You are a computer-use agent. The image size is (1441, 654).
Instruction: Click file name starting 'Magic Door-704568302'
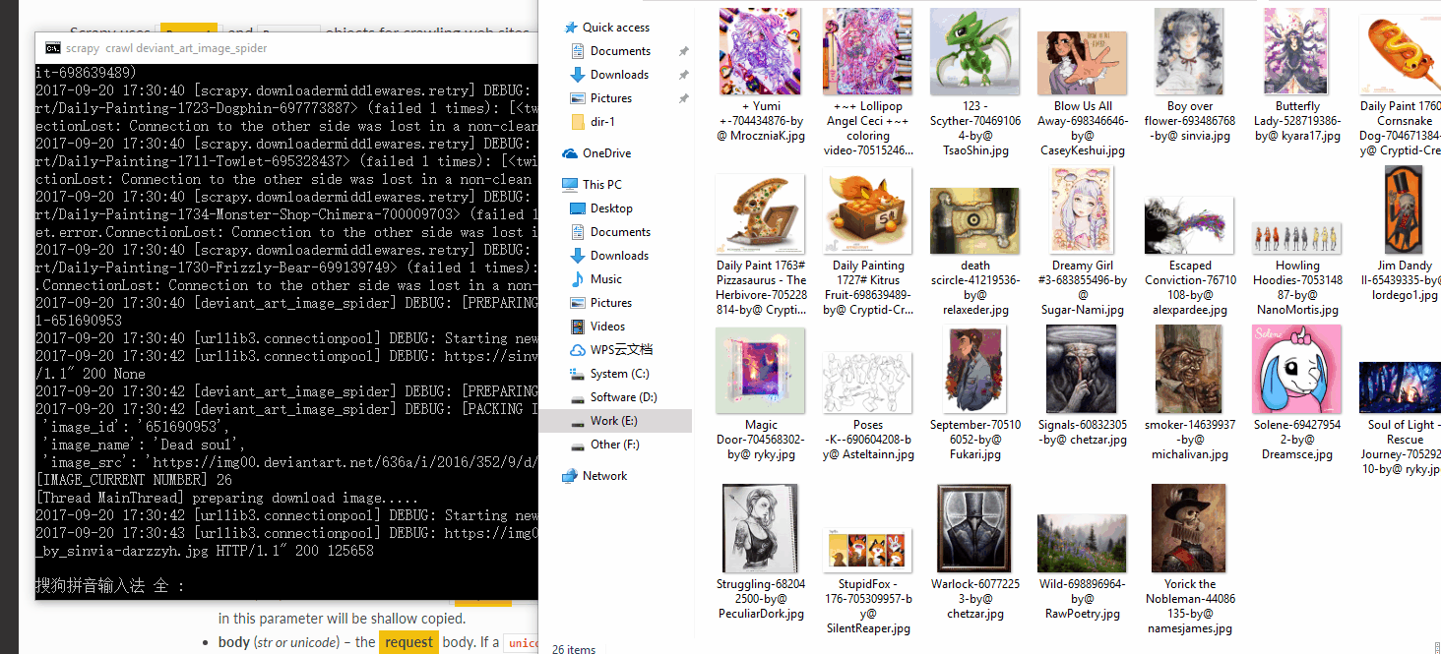(x=761, y=440)
